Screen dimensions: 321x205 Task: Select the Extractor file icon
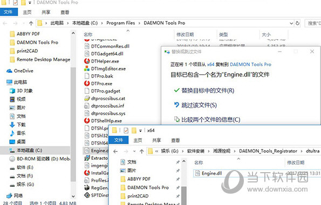tap(87, 158)
